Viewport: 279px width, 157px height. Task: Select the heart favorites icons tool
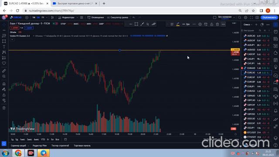click(4, 63)
